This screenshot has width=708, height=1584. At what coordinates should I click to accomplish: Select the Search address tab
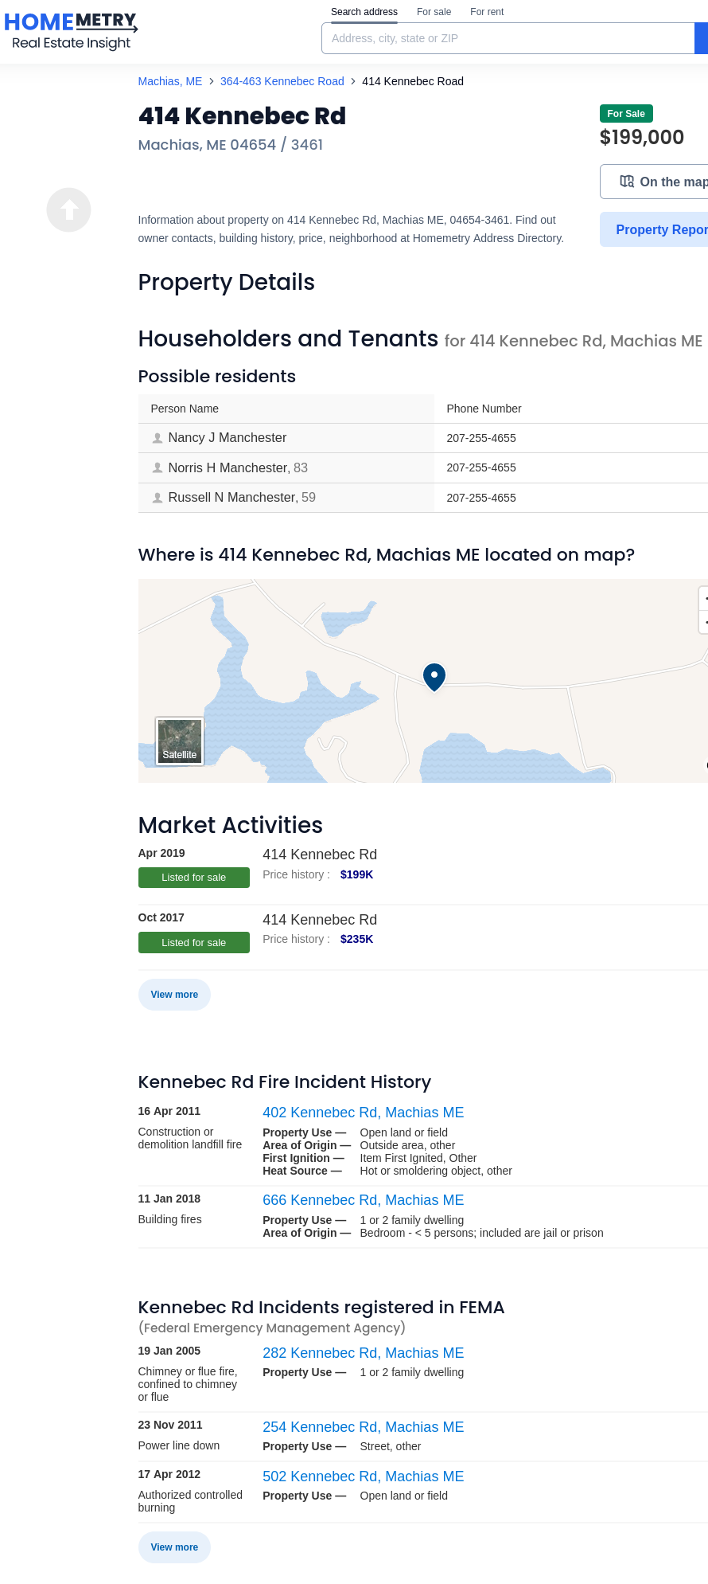tap(364, 12)
